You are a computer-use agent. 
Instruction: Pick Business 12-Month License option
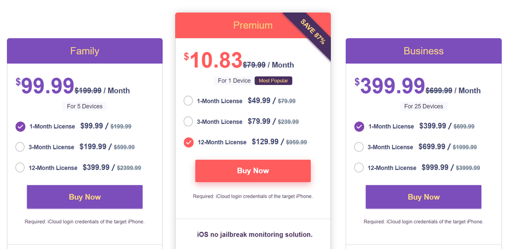coord(359,167)
